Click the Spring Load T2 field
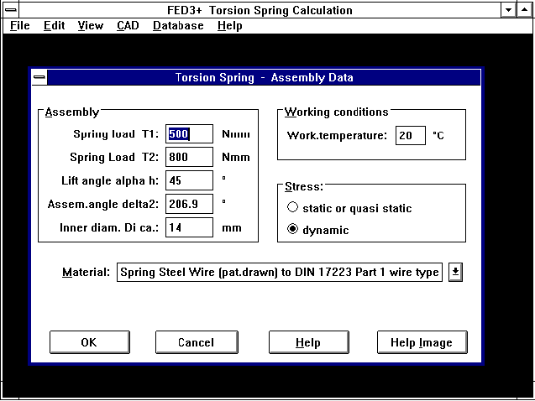Screen dimensions: 535x401 (189, 157)
